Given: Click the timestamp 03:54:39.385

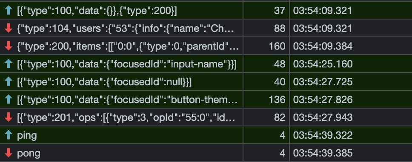Looking at the screenshot, I should (323, 153).
